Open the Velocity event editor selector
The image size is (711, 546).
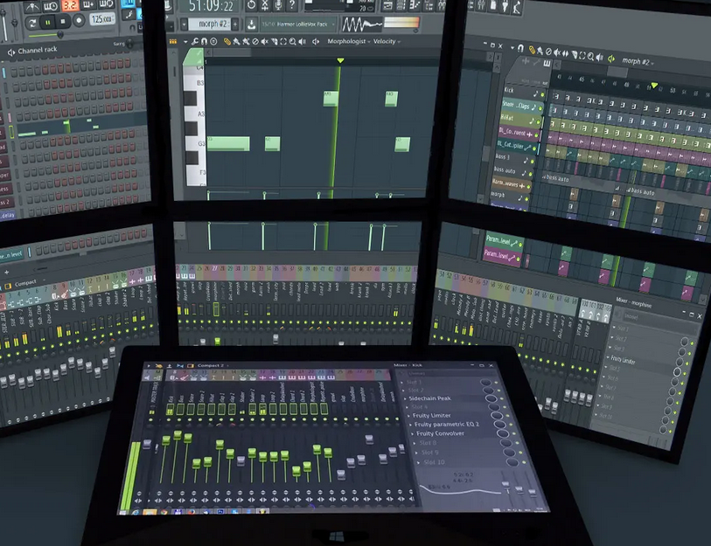point(387,41)
